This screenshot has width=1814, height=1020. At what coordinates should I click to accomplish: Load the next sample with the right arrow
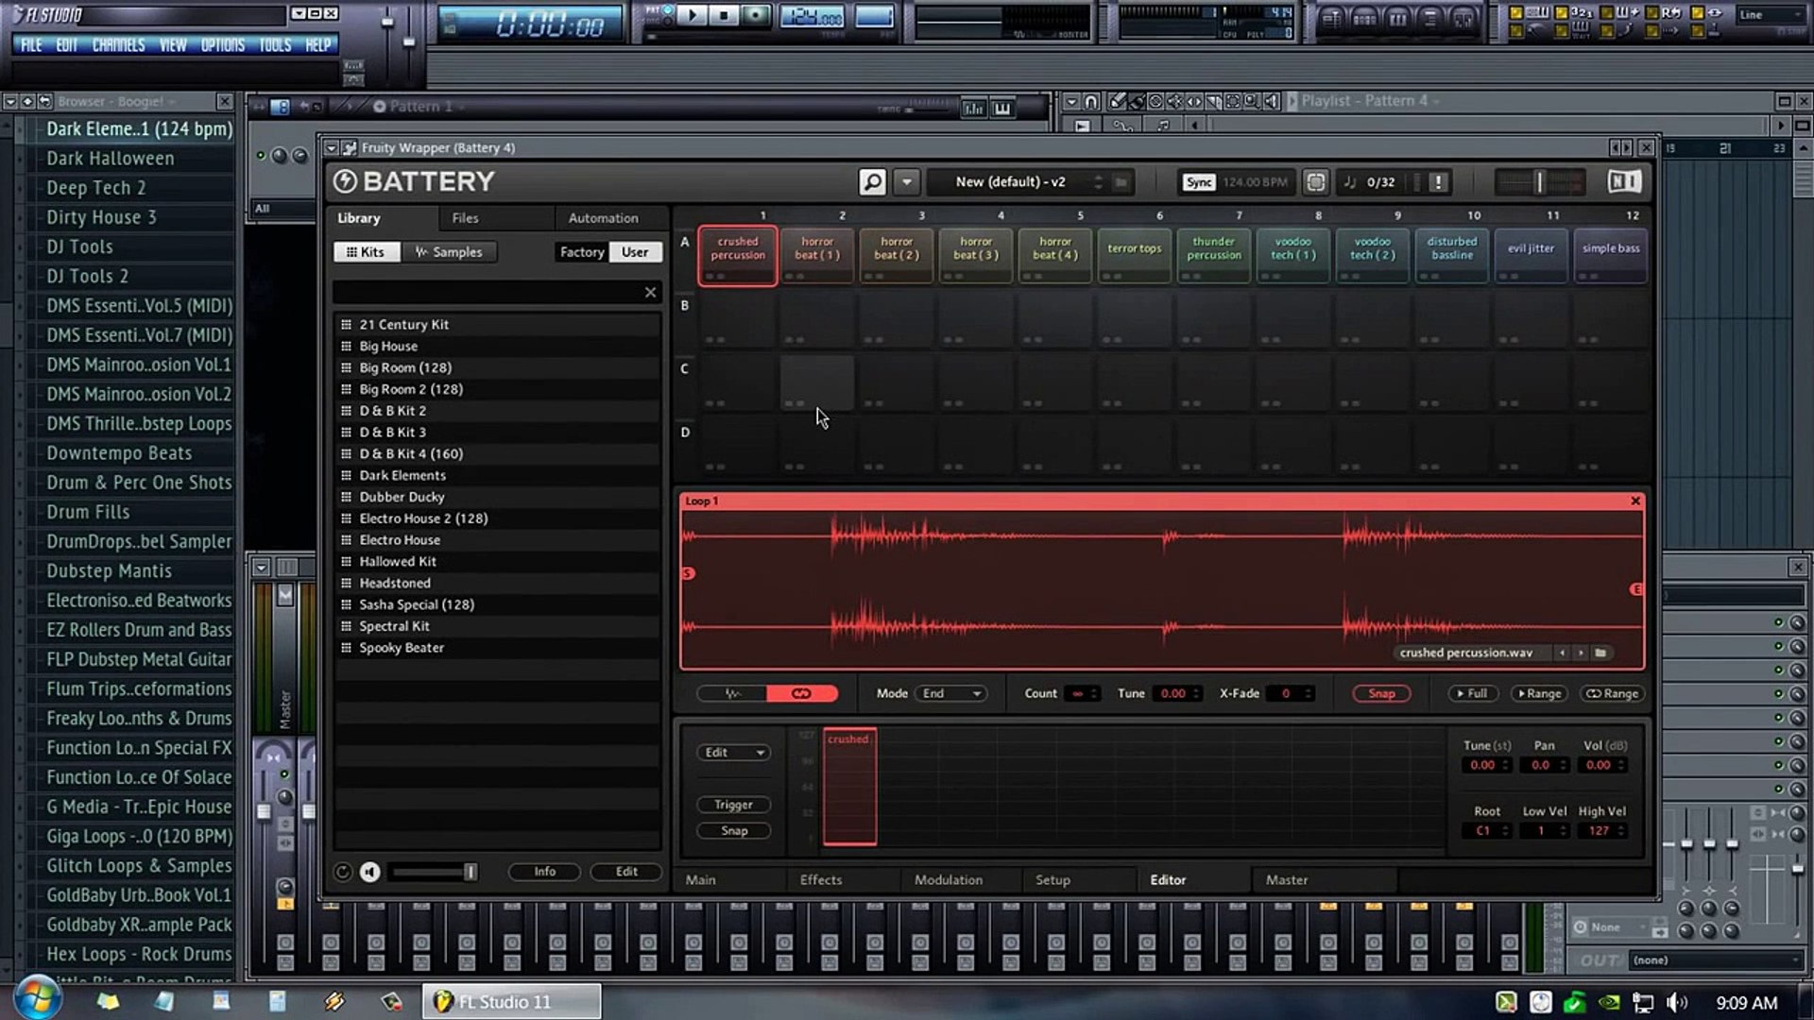[1580, 653]
